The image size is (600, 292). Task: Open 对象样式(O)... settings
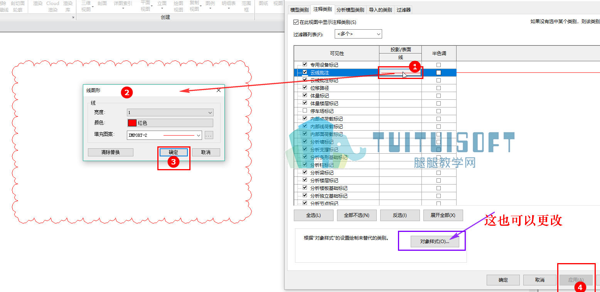[435, 242]
